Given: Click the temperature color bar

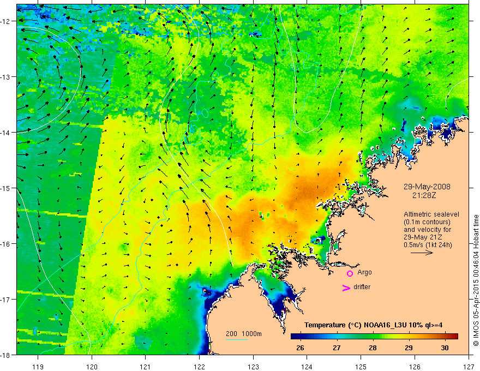Looking at the screenshot, I should coord(374,336).
